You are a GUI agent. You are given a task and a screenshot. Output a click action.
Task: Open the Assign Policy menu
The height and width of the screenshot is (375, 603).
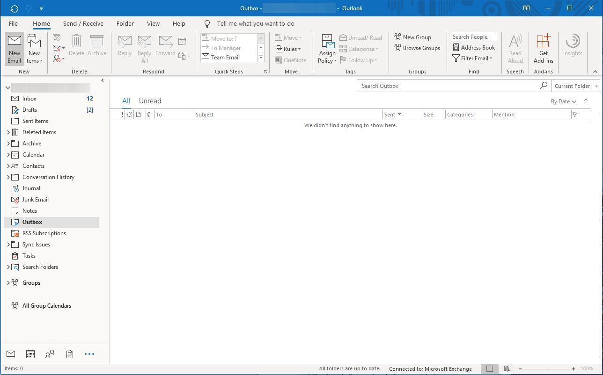327,49
